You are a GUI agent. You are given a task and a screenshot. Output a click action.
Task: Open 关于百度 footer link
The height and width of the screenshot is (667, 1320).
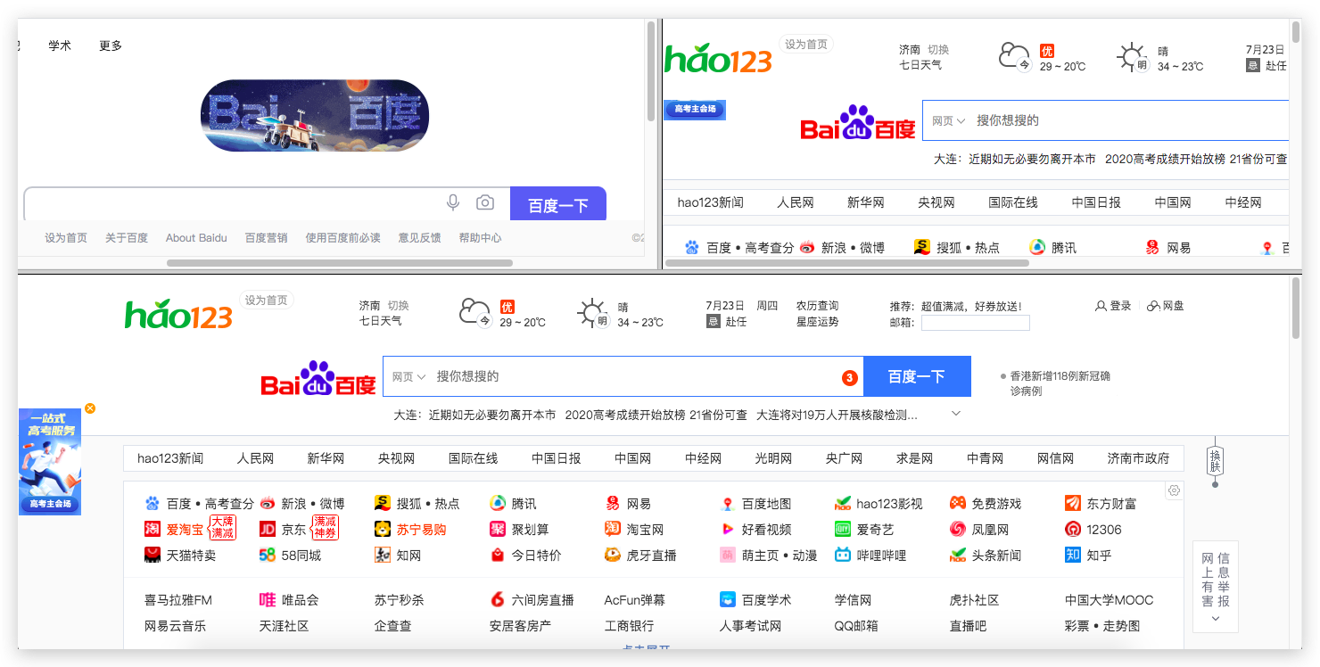tap(127, 238)
